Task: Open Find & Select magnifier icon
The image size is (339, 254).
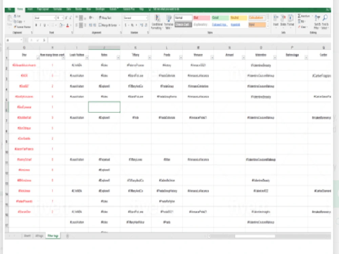Action: (x=325, y=18)
